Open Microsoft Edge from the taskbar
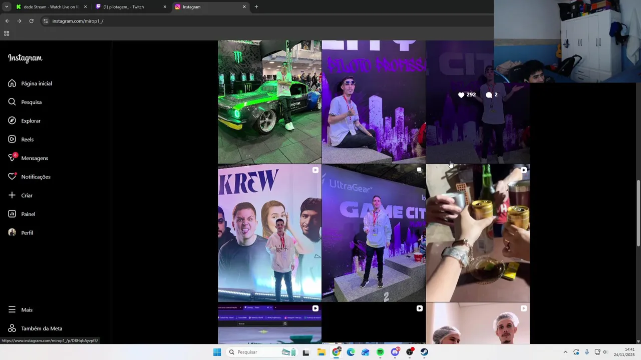641x360 pixels. 351,352
